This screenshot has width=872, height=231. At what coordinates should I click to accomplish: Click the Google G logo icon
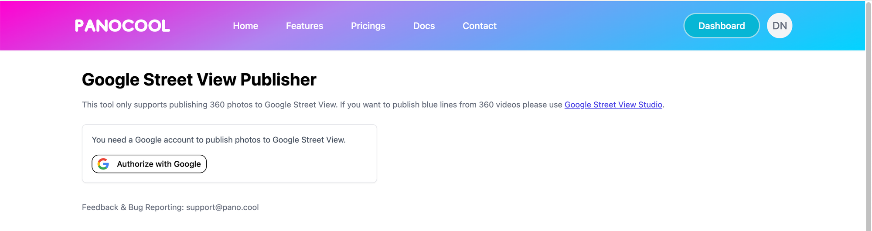tap(103, 164)
